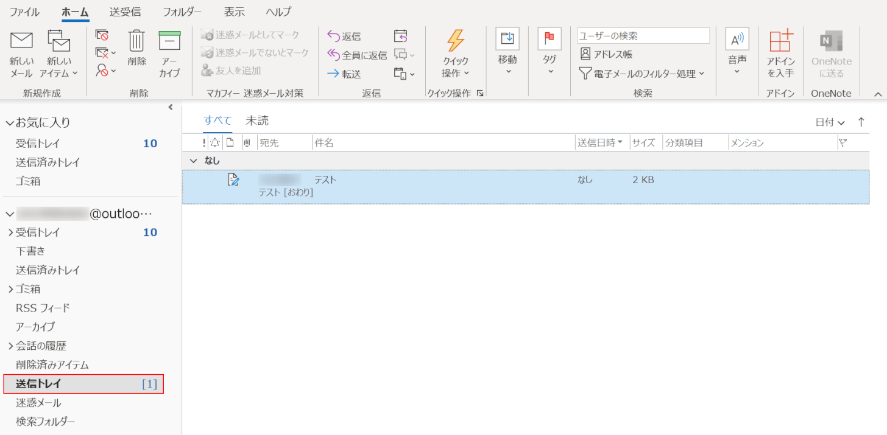Open the Send/Receive (送受信) ribbon tab

click(x=125, y=12)
